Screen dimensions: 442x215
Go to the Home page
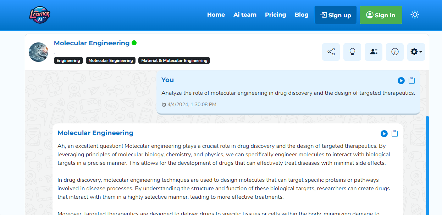tap(216, 15)
